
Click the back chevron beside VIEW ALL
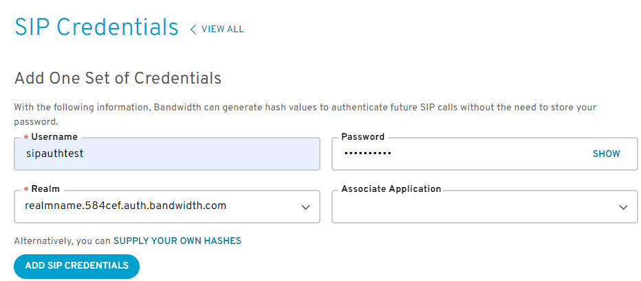point(193,29)
